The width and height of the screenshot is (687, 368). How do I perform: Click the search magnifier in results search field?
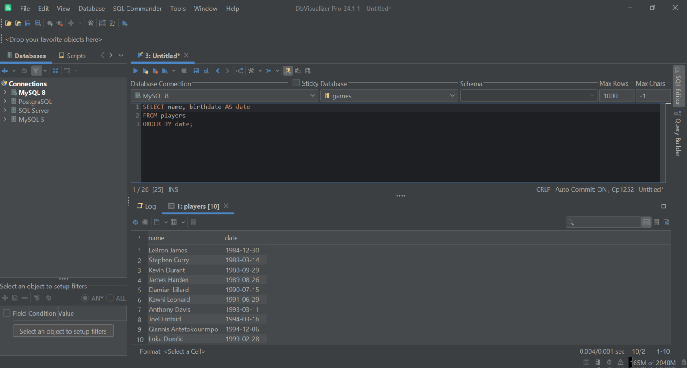571,222
